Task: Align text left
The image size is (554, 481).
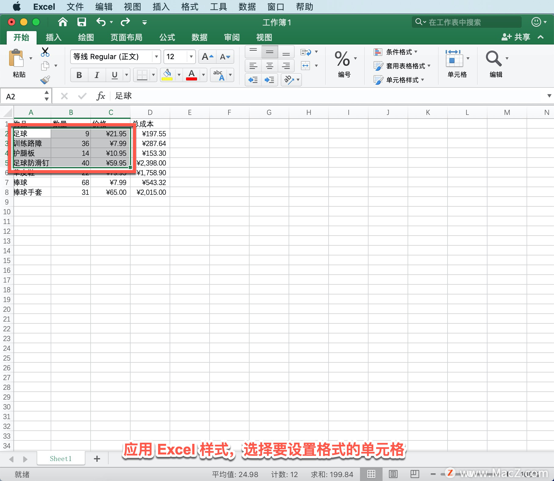Action: pos(253,66)
